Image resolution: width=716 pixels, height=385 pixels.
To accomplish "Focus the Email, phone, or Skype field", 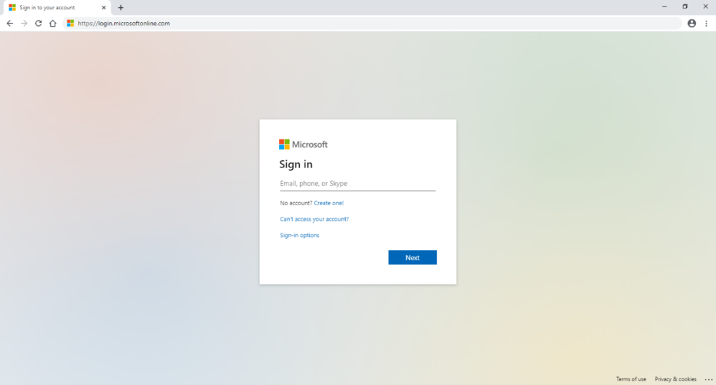I will 357,183.
